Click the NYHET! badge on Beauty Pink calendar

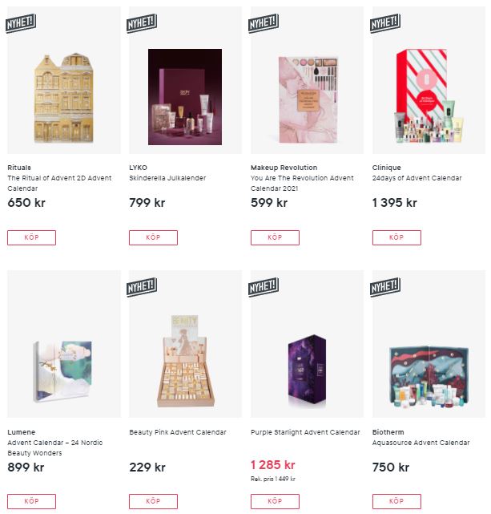142,287
